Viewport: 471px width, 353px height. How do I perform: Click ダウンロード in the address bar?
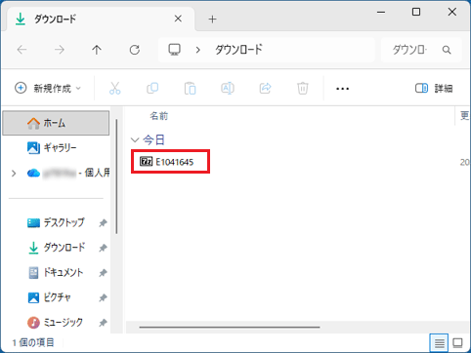point(238,50)
